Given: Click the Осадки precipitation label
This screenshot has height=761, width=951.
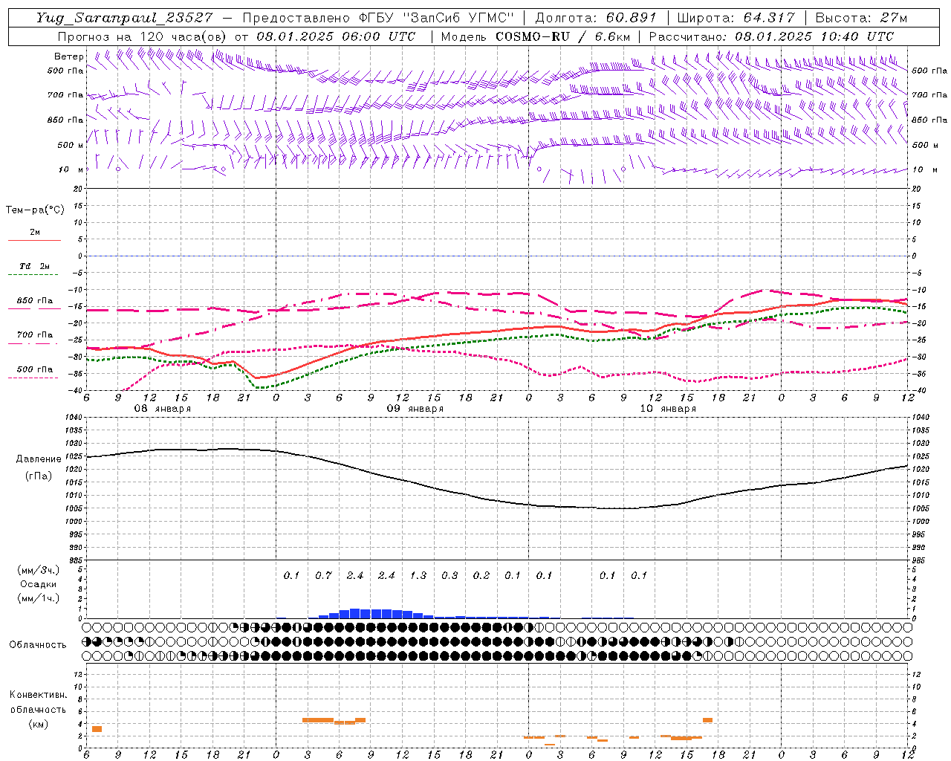Looking at the screenshot, I should point(39,584).
